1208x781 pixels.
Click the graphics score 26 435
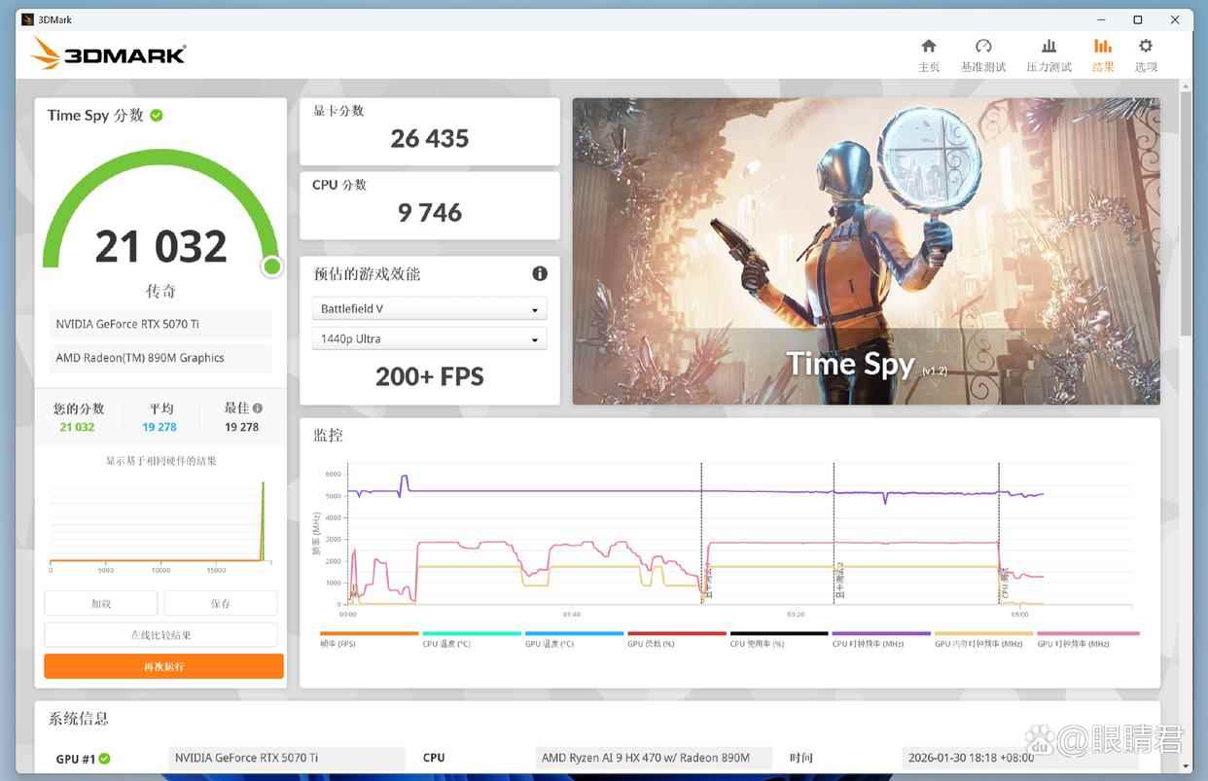[430, 139]
